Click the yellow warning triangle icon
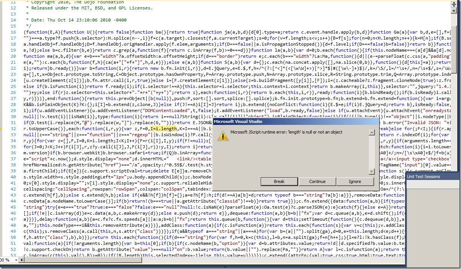Viewport: 461px width, 269px height. [x=224, y=135]
